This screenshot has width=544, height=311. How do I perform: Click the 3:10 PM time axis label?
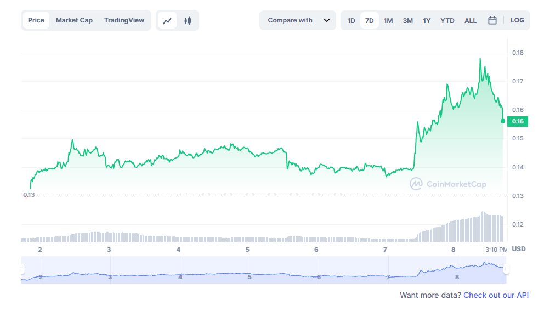coord(496,250)
